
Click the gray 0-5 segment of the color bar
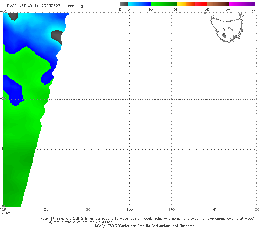124,4
